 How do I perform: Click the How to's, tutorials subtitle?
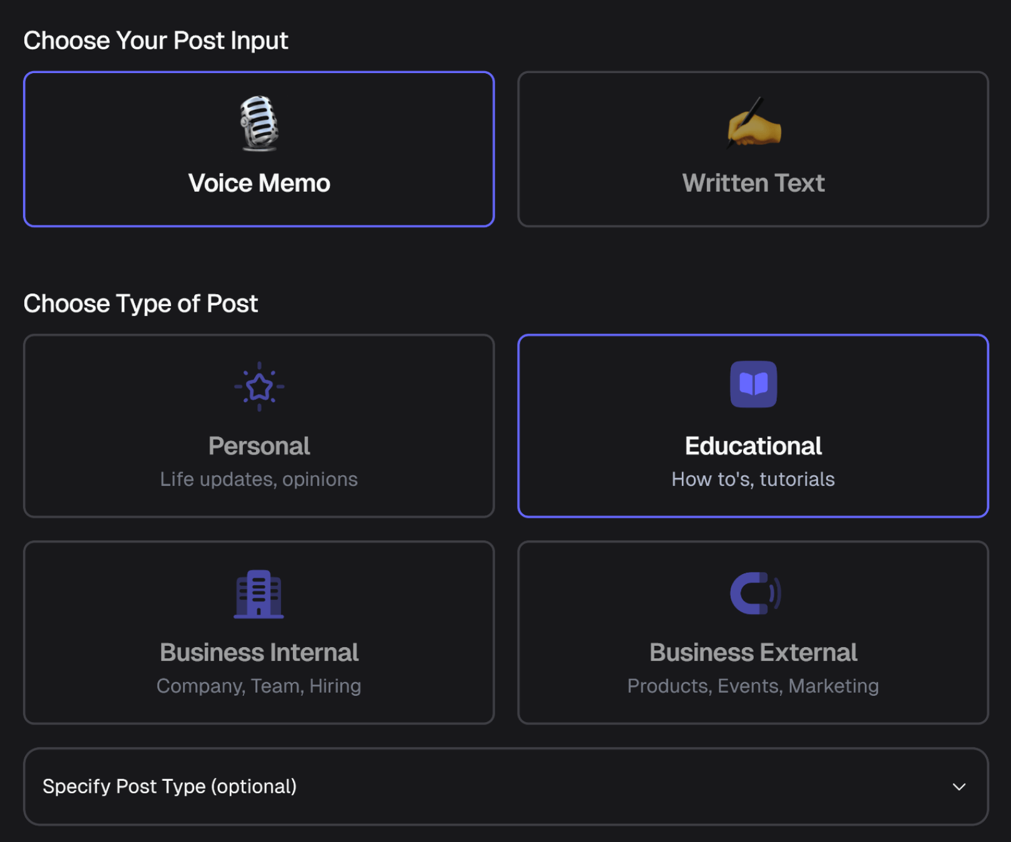click(x=752, y=478)
